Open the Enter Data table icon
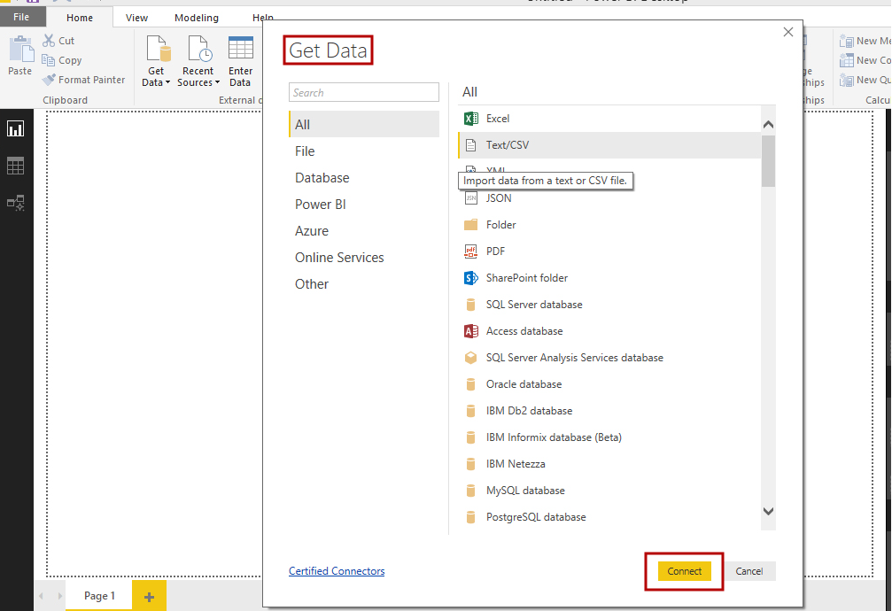The image size is (892, 611). click(241, 48)
